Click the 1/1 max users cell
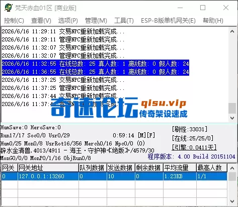The width and height of the screenshot is (238, 207). pyautogui.click(x=212, y=176)
